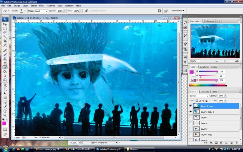Screen dimensions: 243x152
Task: Switch to Flickr Photo Download taskbar window
Action: [x=79, y=149]
